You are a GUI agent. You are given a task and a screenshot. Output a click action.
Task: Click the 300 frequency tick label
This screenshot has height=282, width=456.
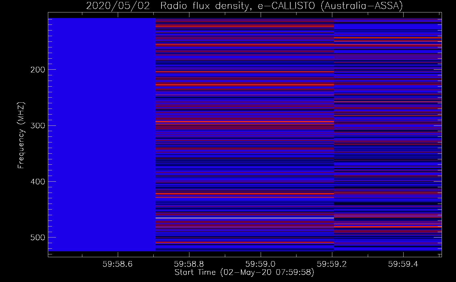click(x=38, y=125)
